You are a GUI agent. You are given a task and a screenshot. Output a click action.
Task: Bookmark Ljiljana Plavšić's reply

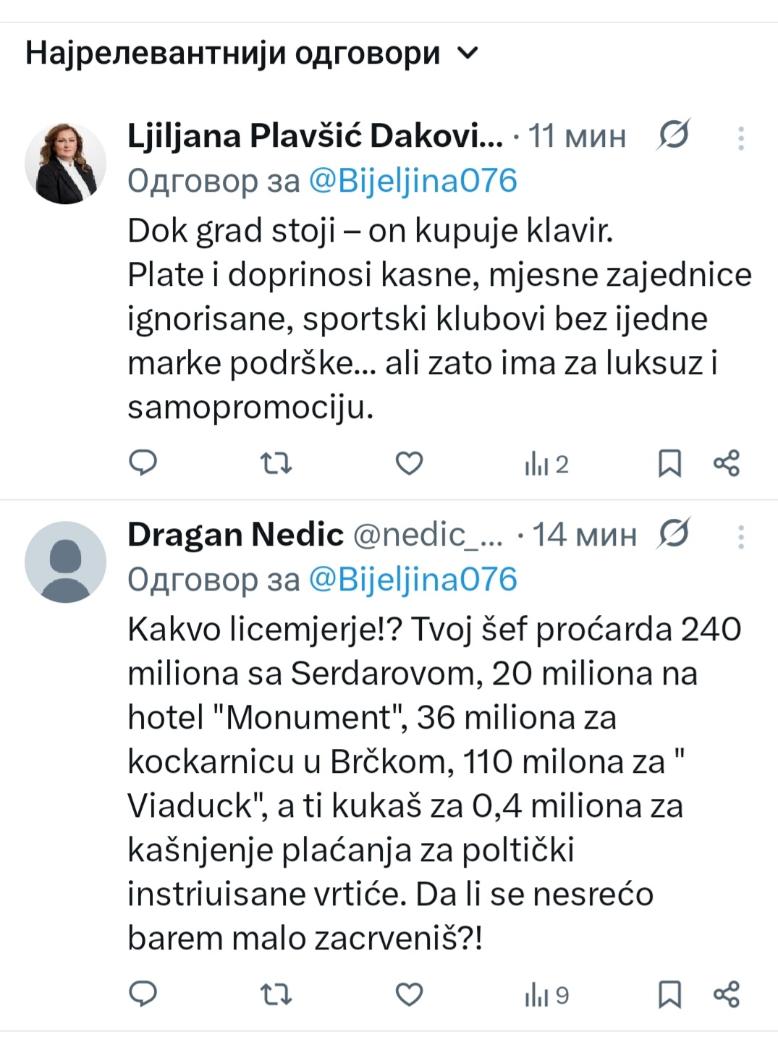[x=669, y=463]
